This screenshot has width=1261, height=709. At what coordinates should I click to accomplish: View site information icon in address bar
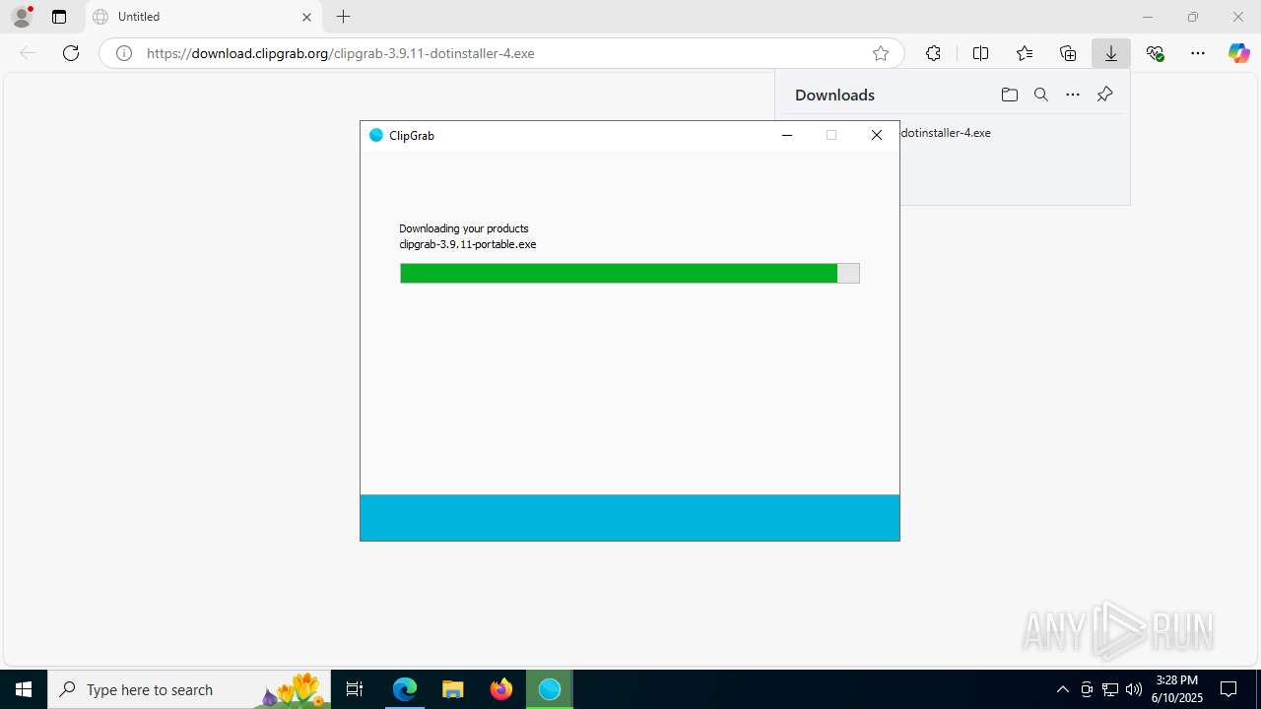[124, 53]
